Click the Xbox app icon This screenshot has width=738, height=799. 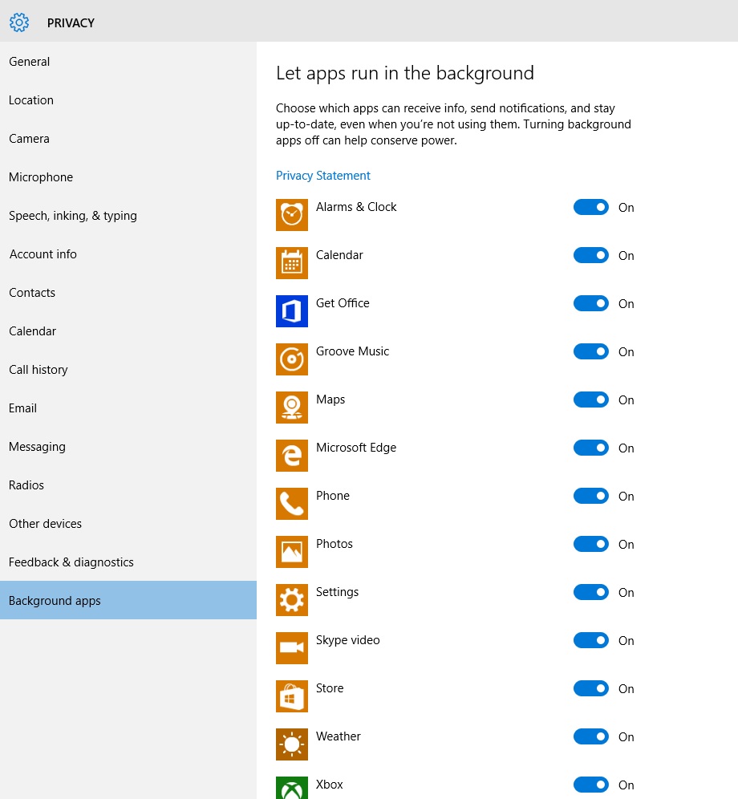tap(291, 788)
